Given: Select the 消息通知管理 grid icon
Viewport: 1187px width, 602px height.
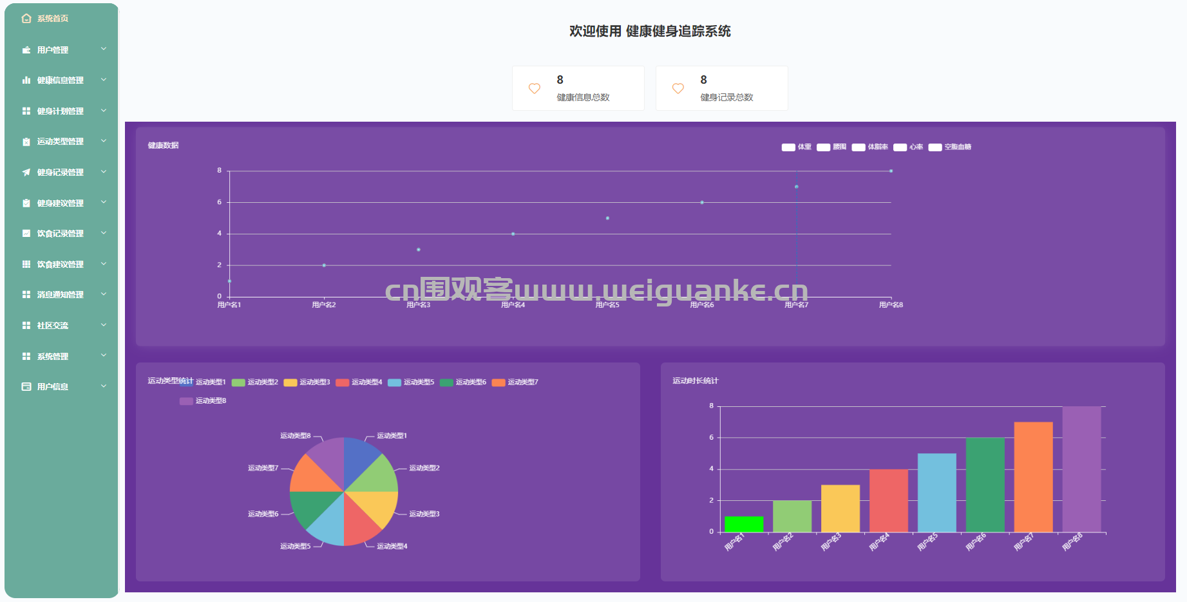Looking at the screenshot, I should (26, 294).
